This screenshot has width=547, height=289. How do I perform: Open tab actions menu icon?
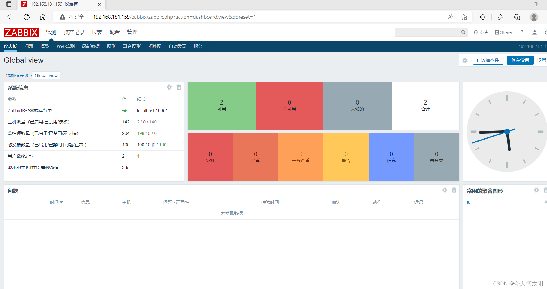[9, 4]
